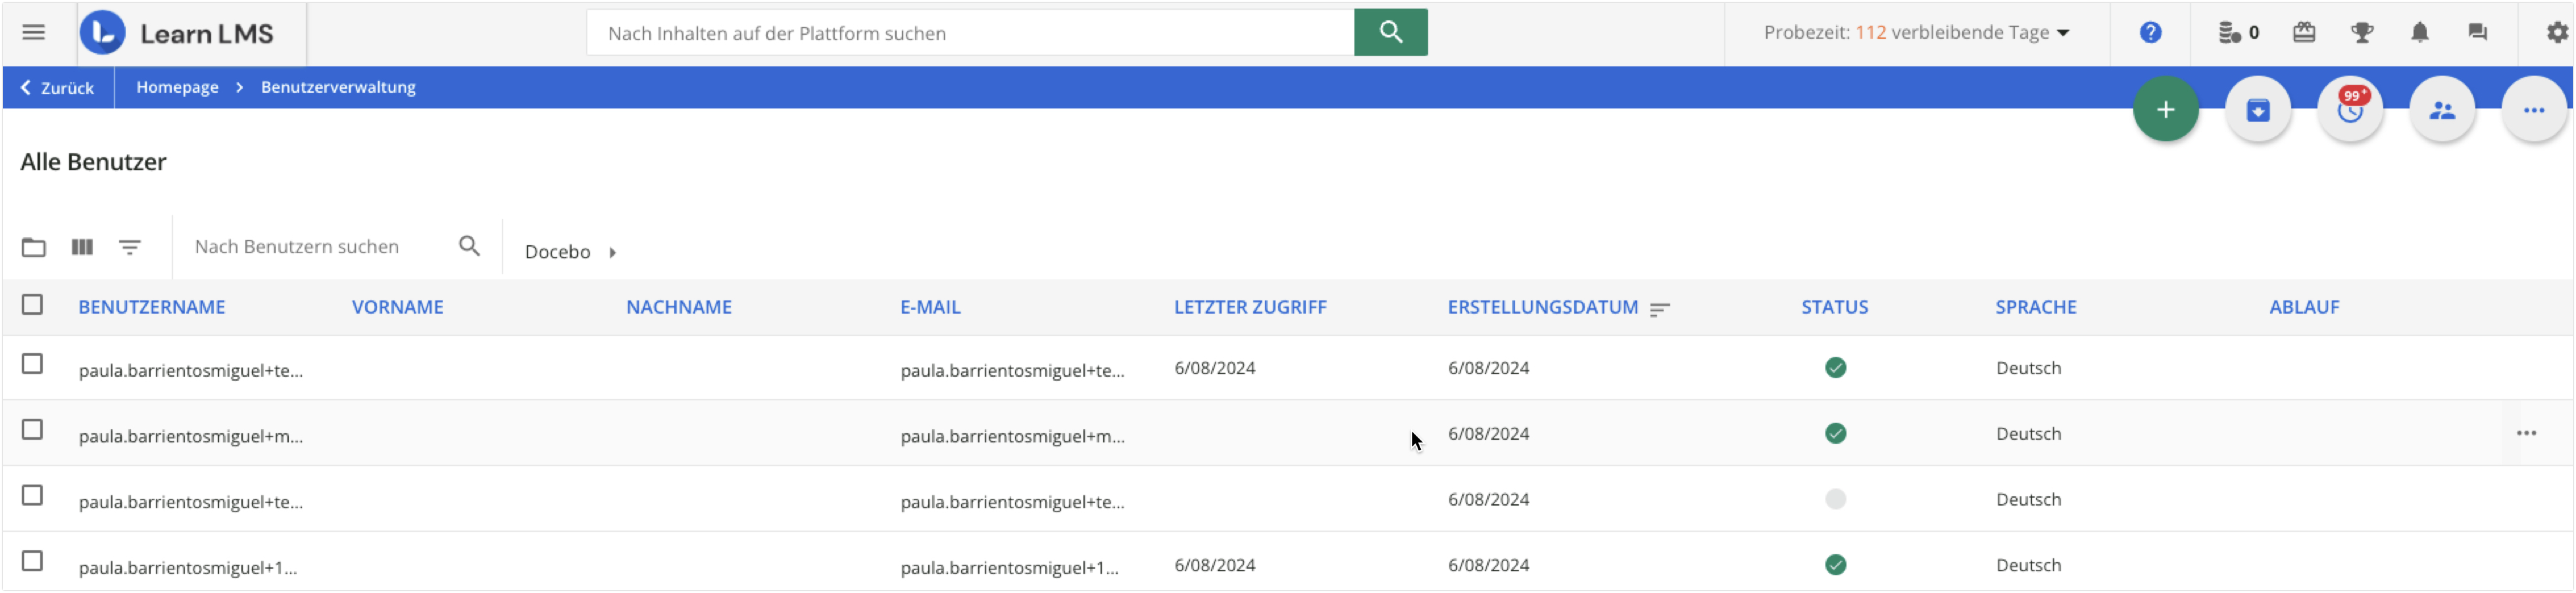The width and height of the screenshot is (2576, 593).
Task: Navigate to Homepage via breadcrumb
Action: click(177, 87)
